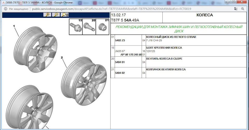The height and width of the screenshot is (130, 249).
Task: Zoom out of the wheel diagram
Action: [x=56, y=15]
